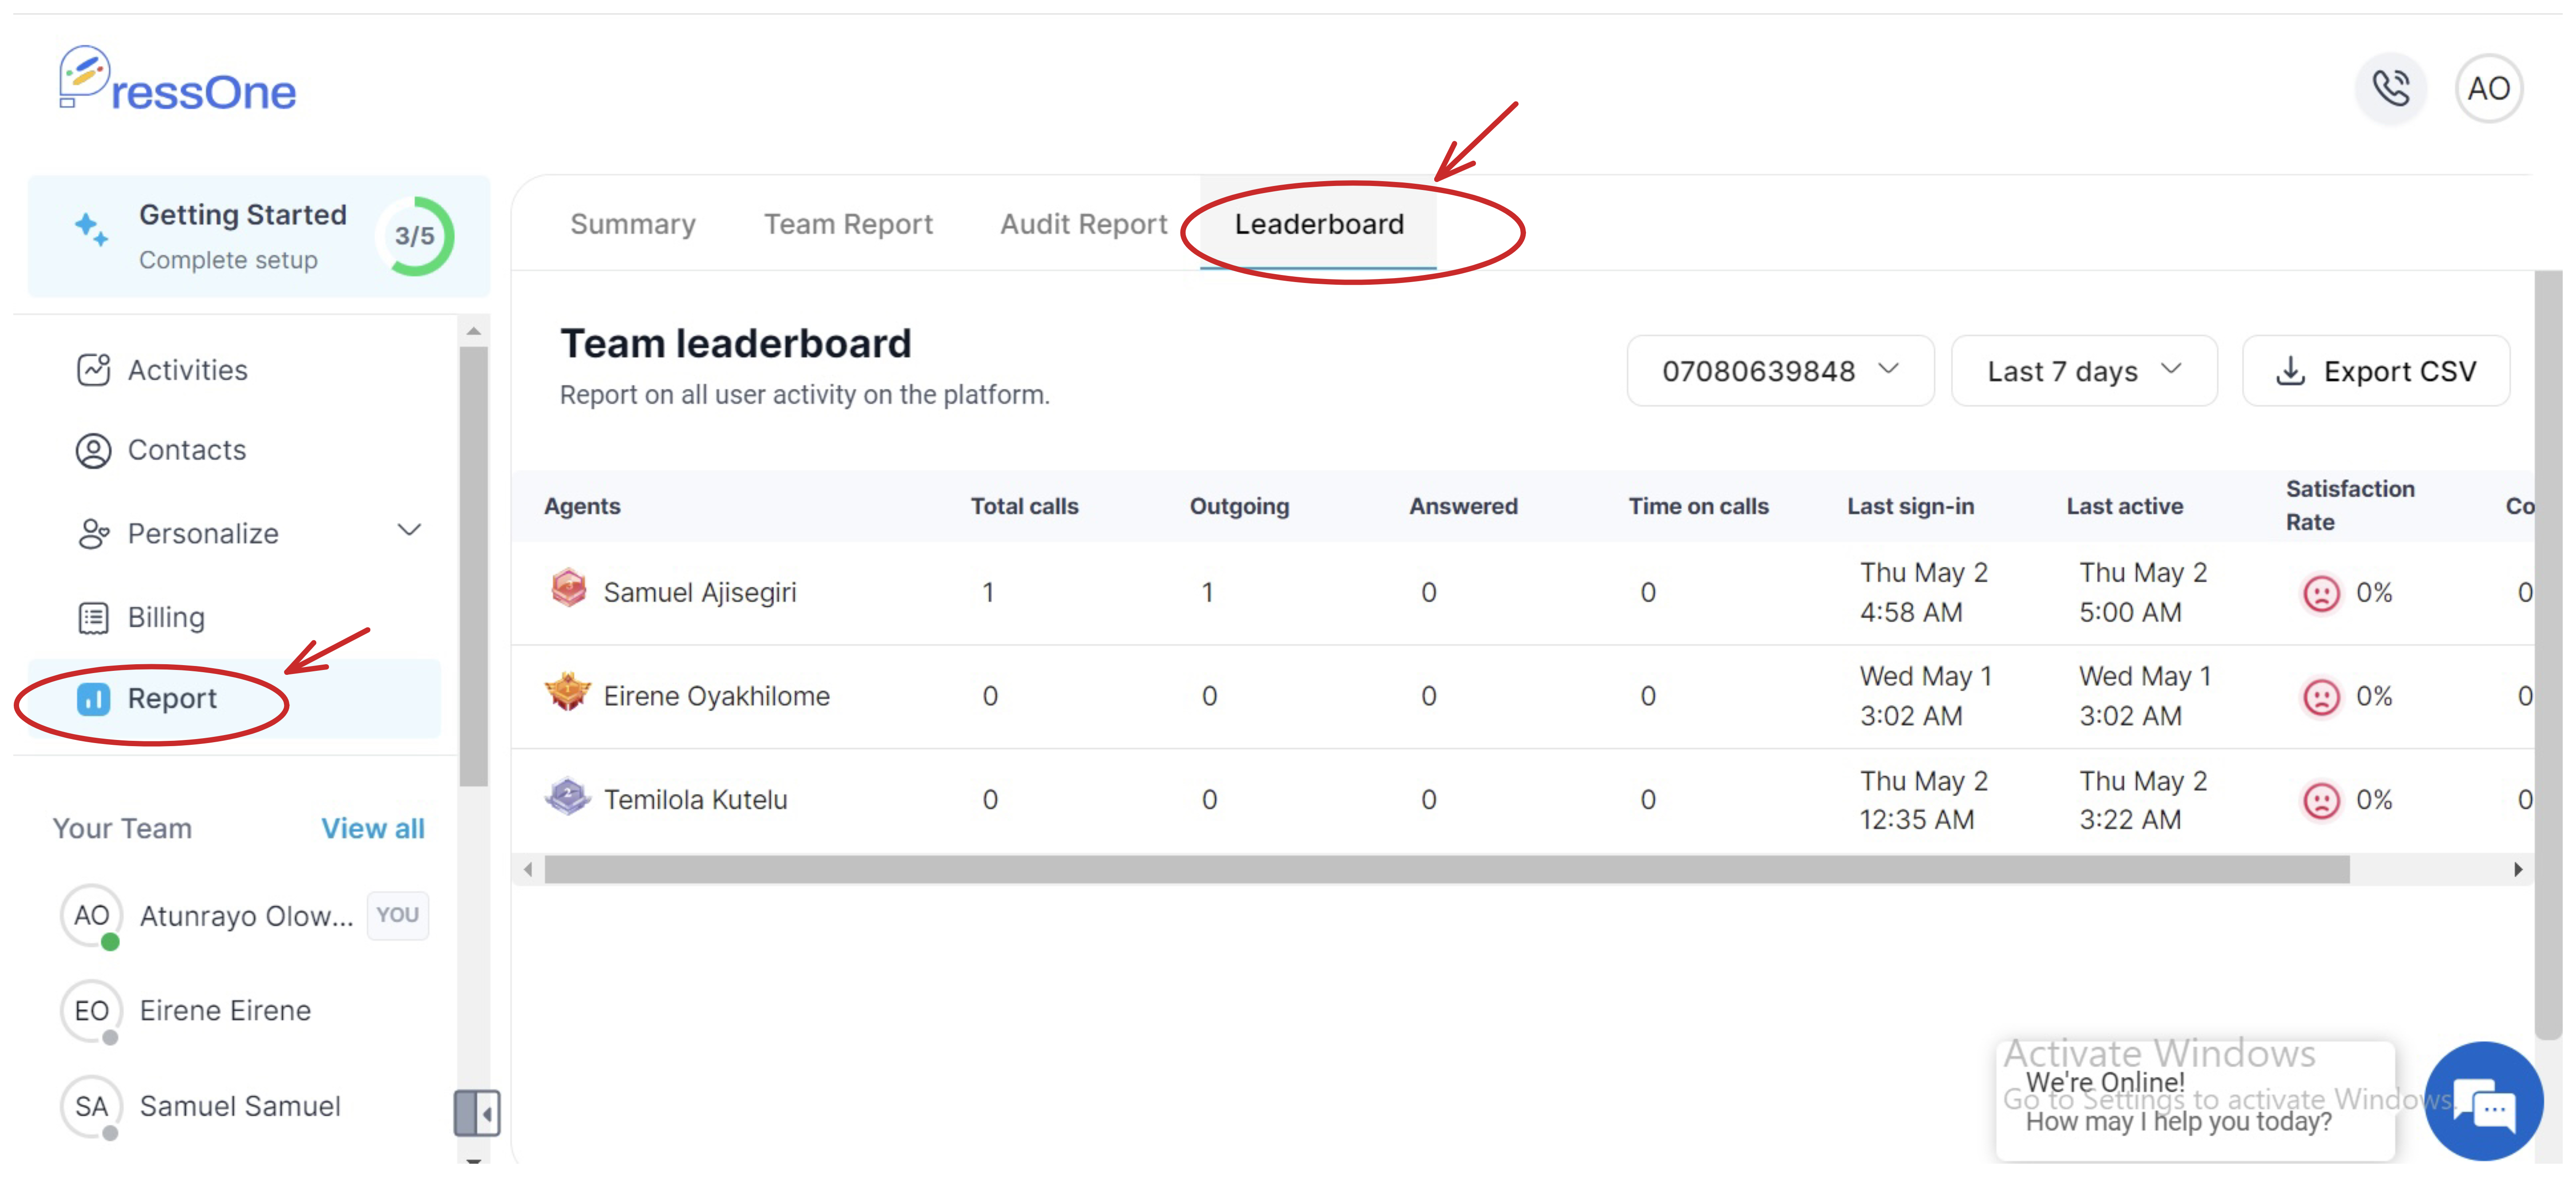This screenshot has height=1177, width=2576.
Task: Click the Team leaderboard heading
Action: (x=735, y=344)
